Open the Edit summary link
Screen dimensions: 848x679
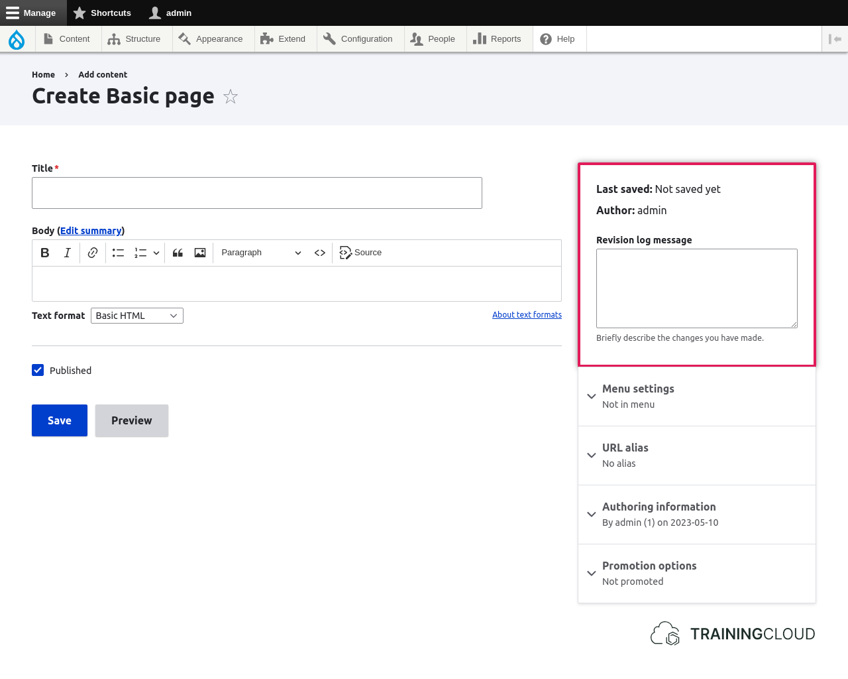click(x=91, y=231)
